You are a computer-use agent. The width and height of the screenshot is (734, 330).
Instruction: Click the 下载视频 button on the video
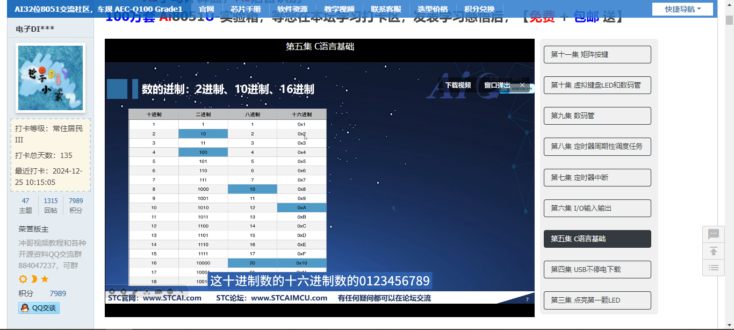click(x=458, y=85)
